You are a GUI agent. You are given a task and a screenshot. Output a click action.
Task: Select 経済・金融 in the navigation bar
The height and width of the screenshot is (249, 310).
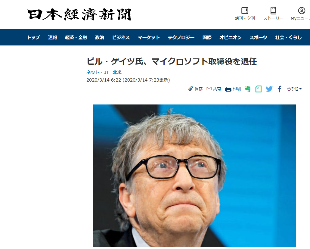coord(76,37)
